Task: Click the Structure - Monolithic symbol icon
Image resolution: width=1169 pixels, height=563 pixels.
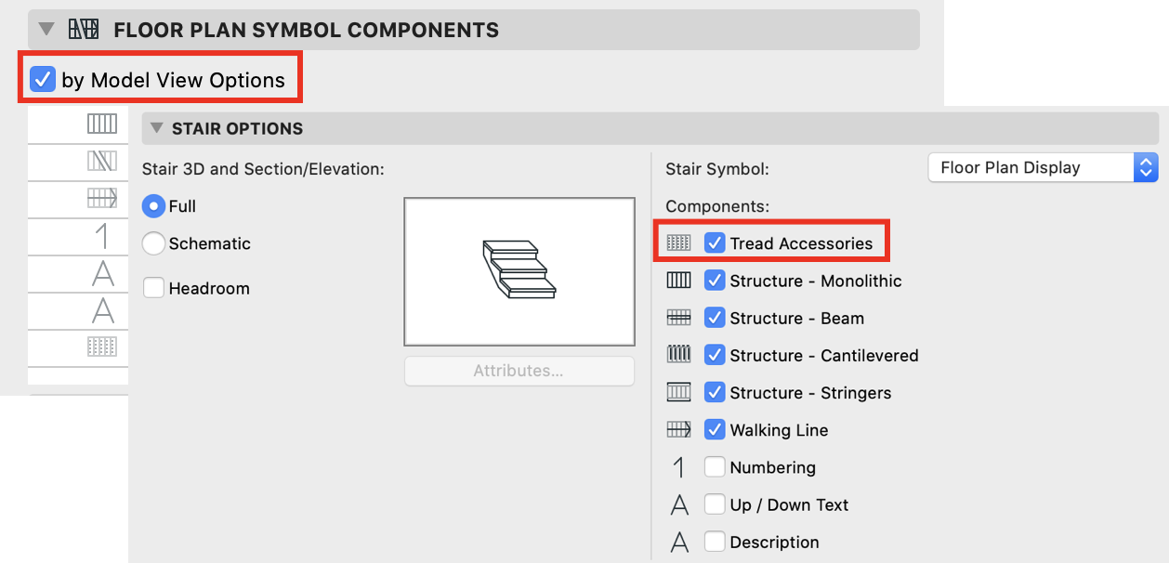Action: (x=679, y=281)
